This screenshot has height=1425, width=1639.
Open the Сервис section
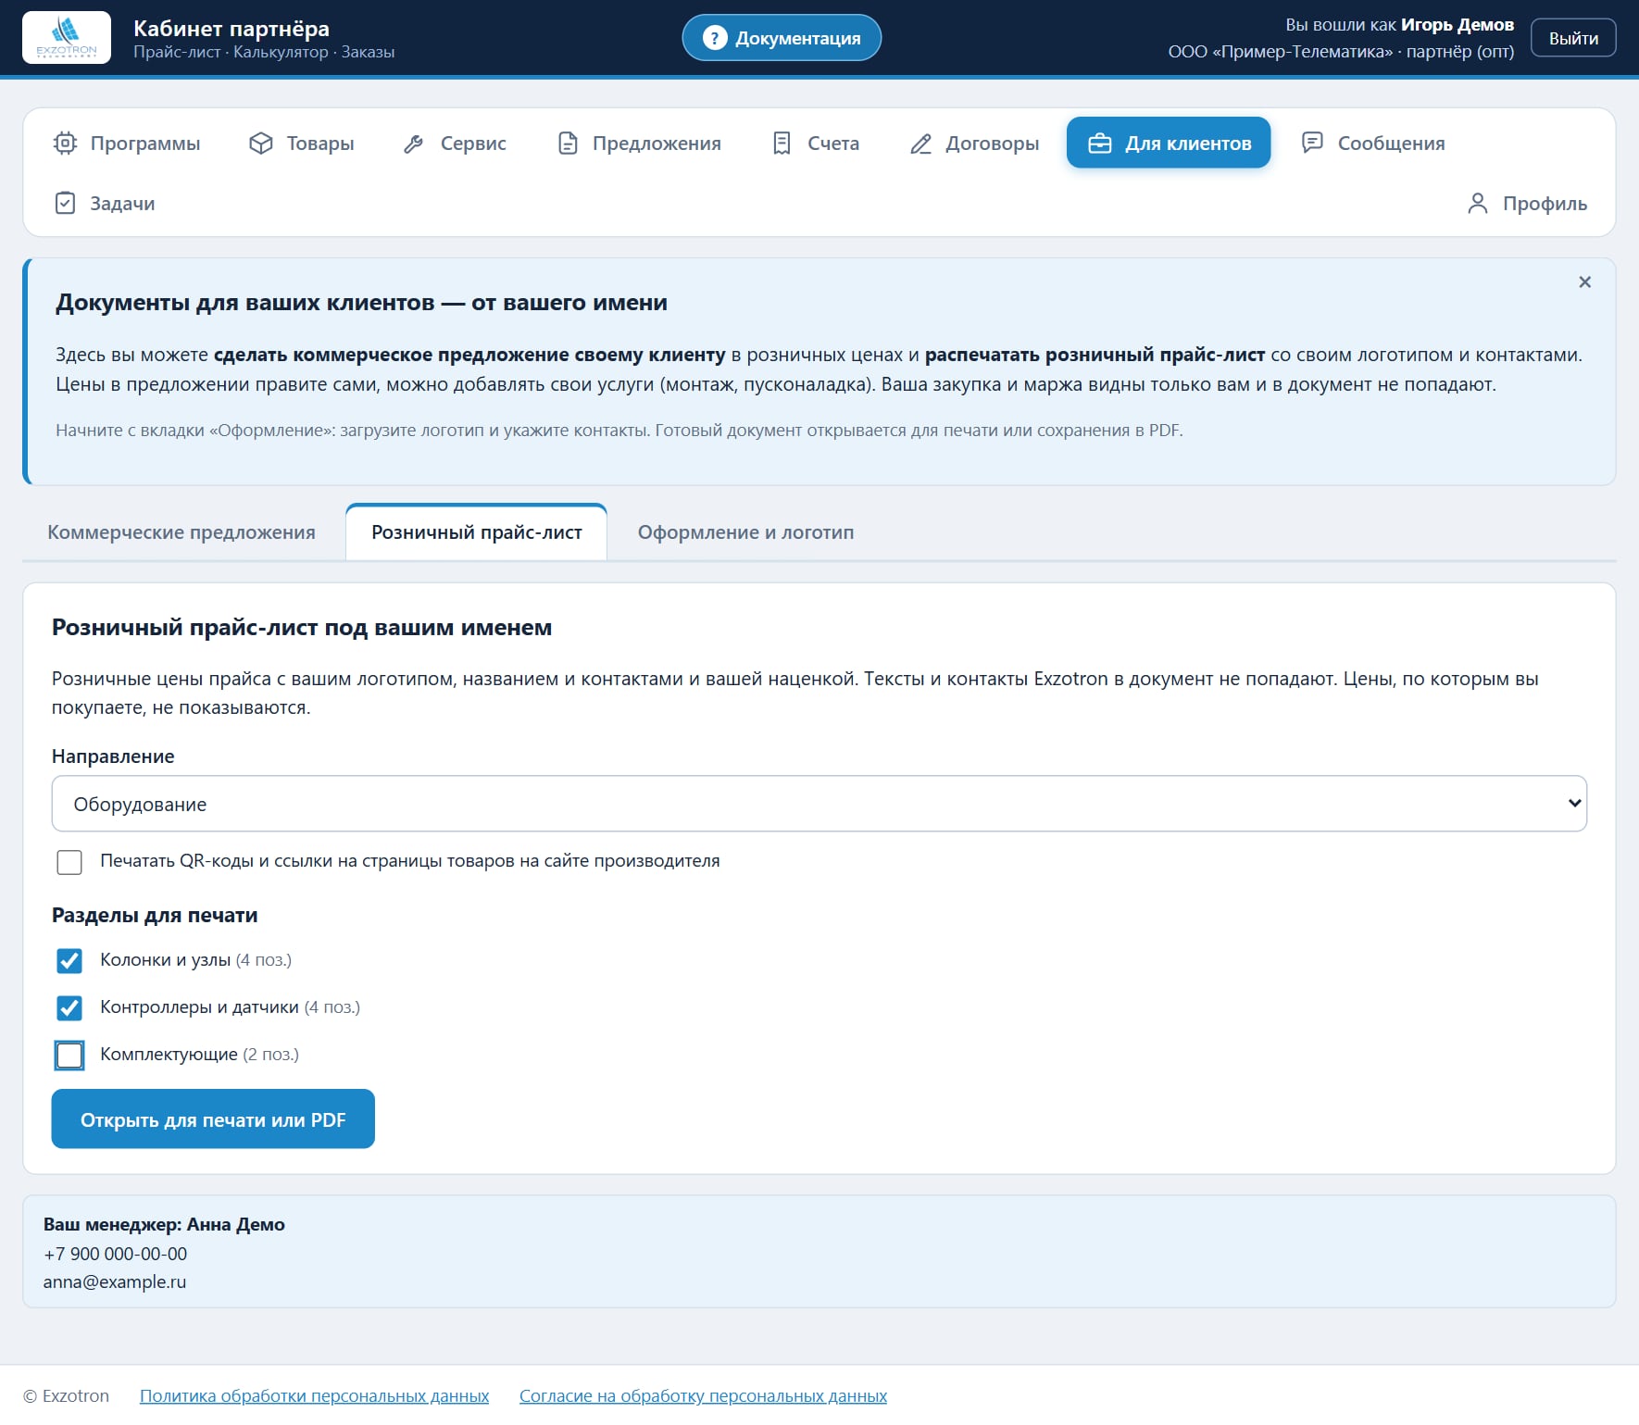click(x=455, y=144)
